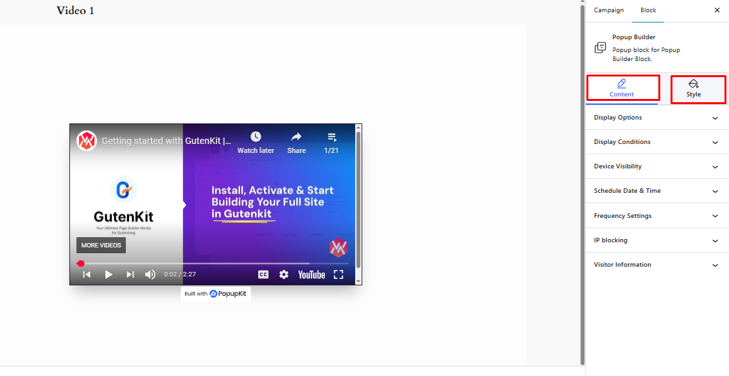Click the video progress bar

[213, 264]
